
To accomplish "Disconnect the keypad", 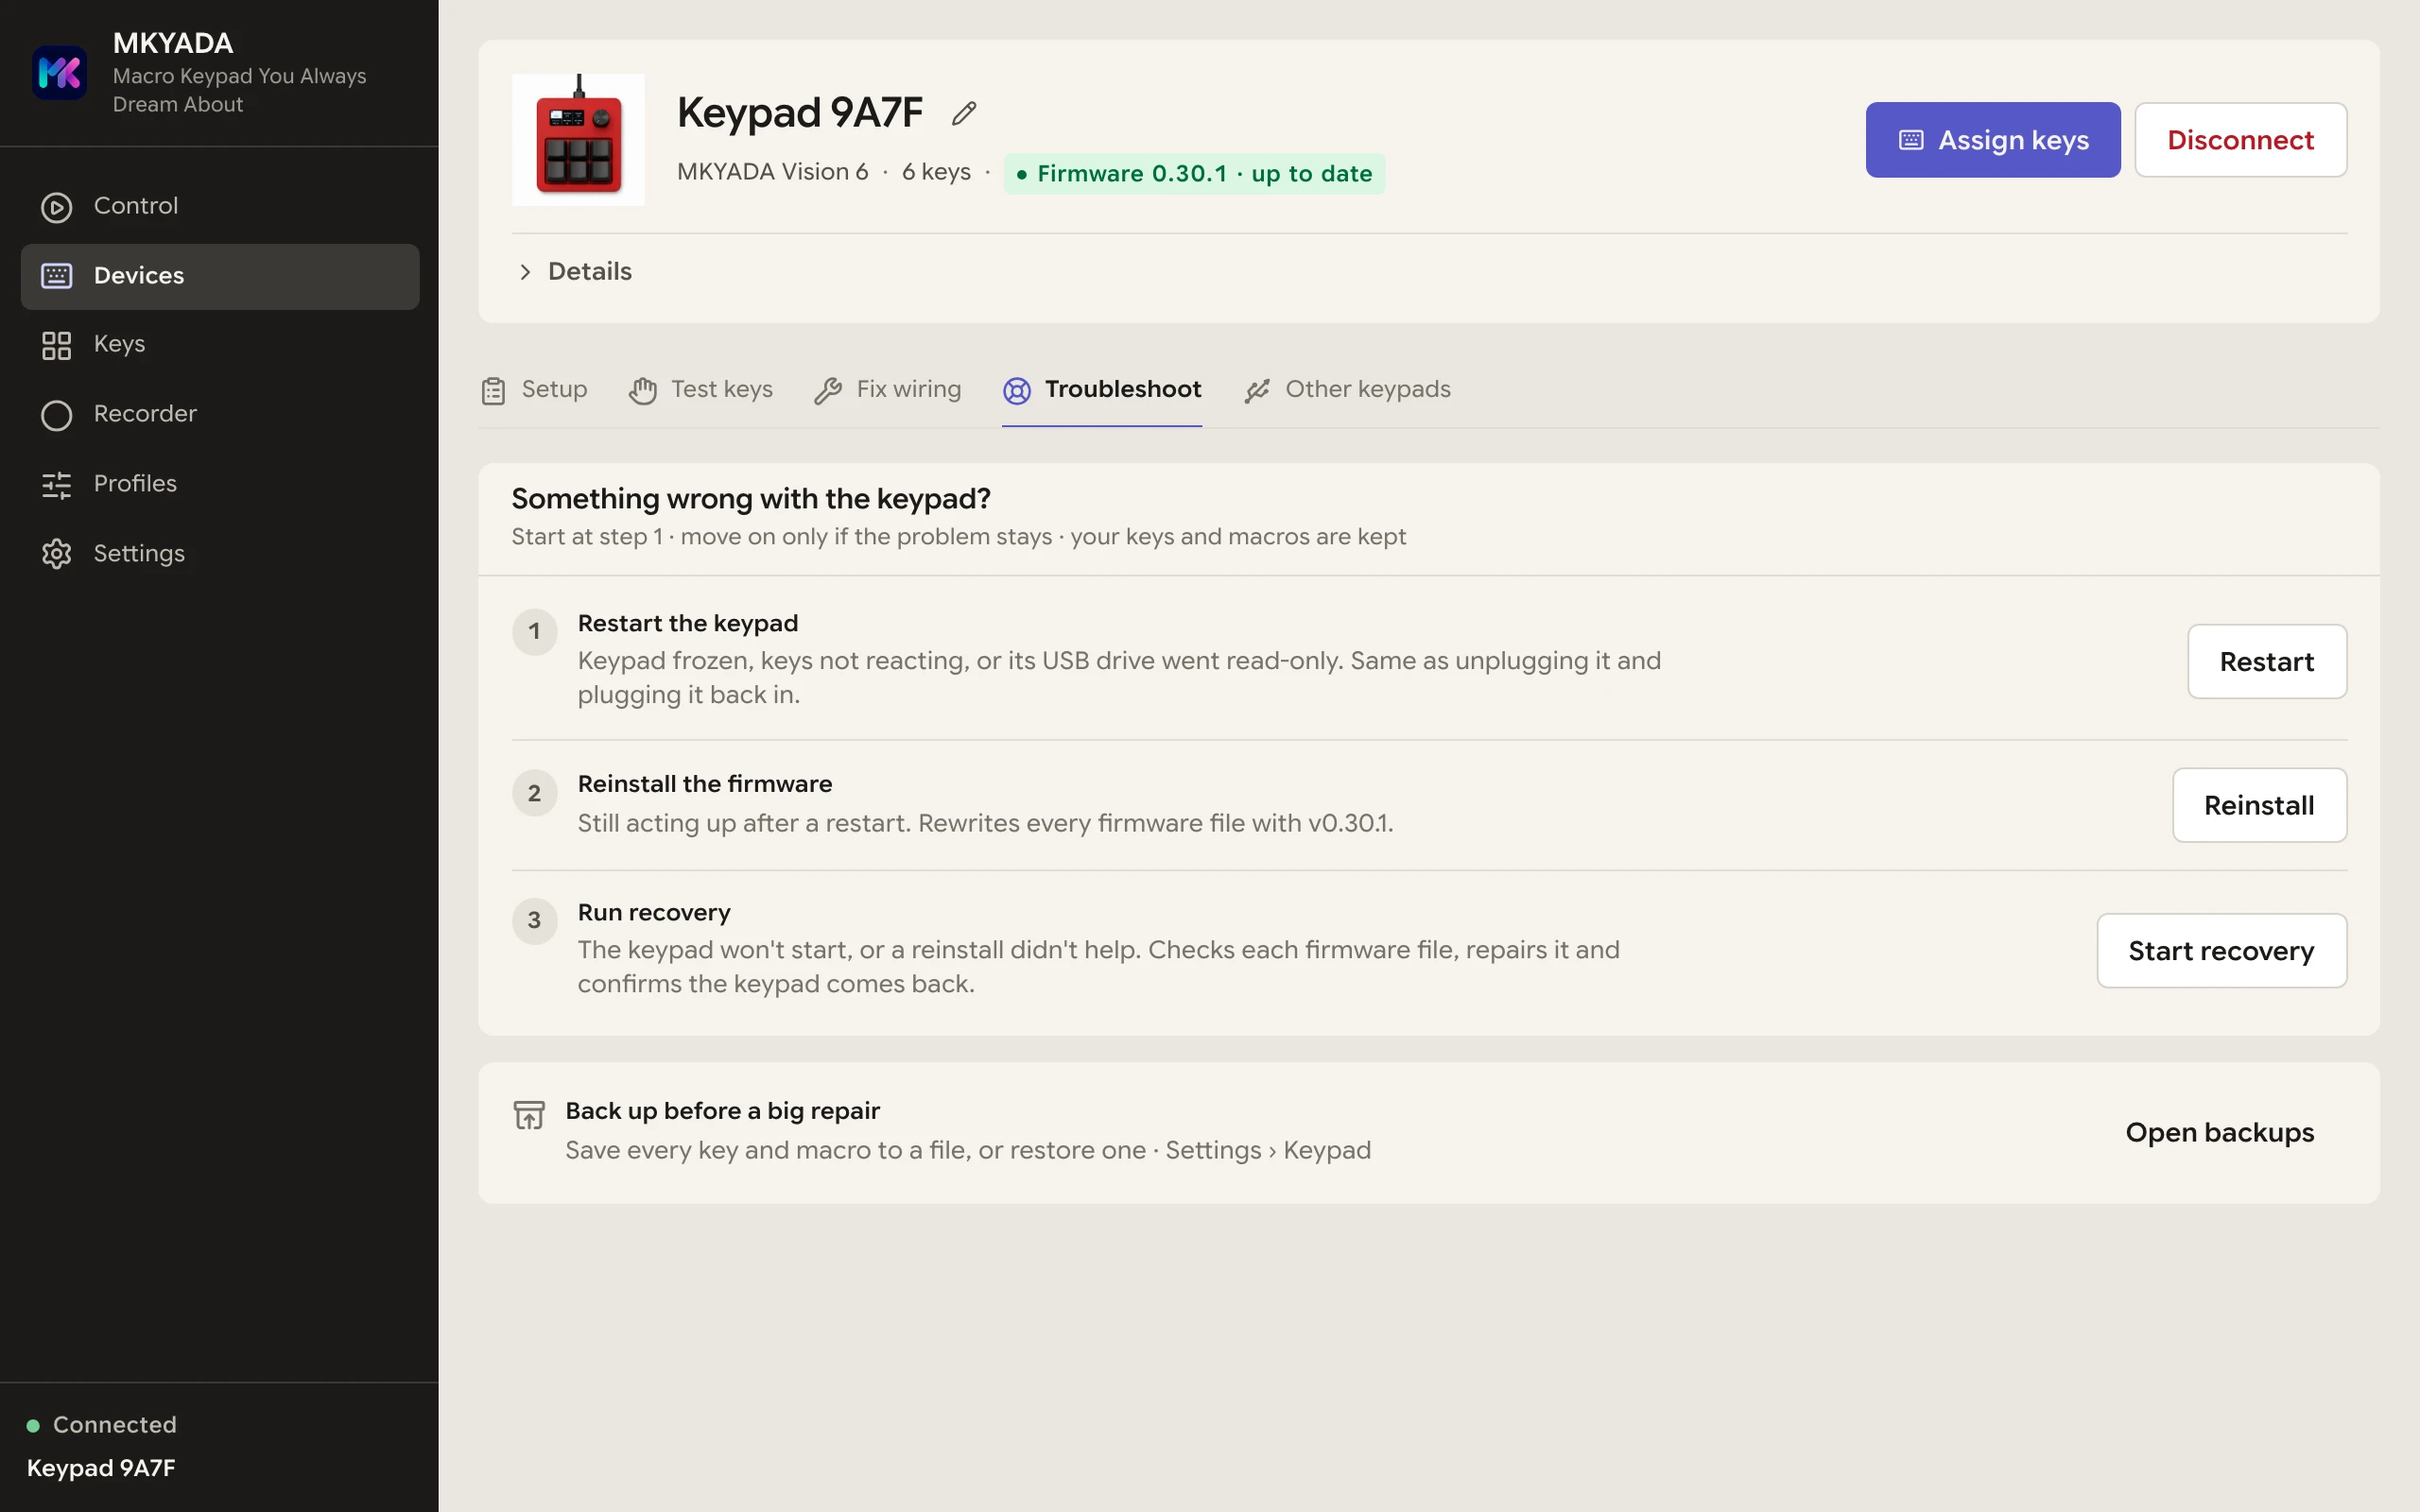I will (x=2241, y=140).
